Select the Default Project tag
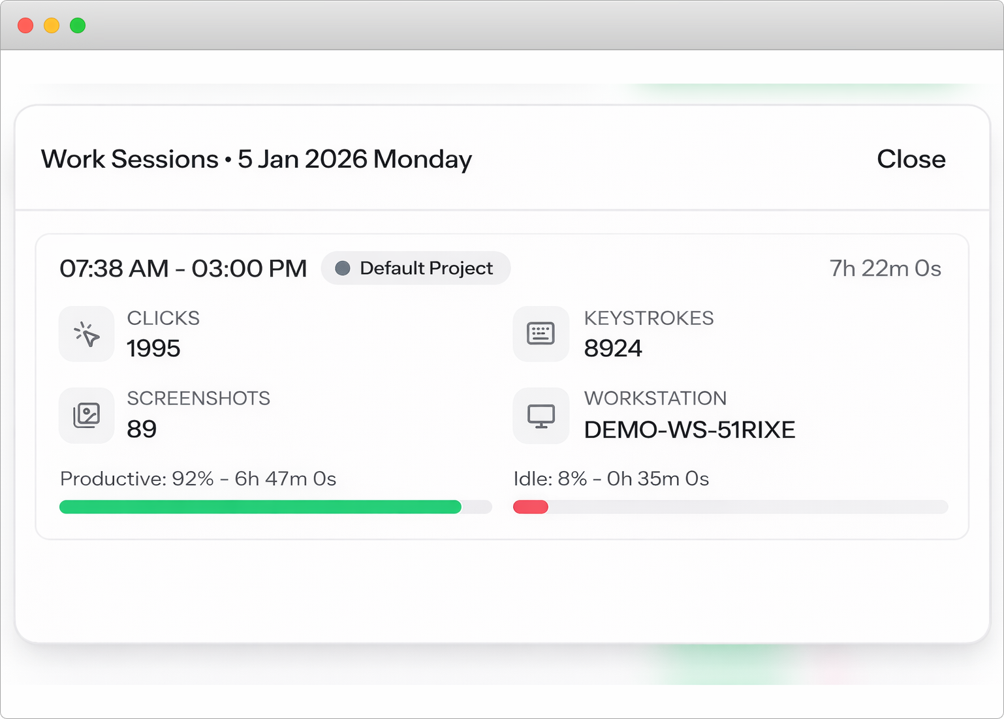 (416, 268)
